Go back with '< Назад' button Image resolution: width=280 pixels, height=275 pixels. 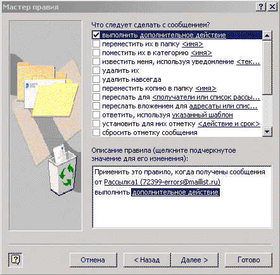(x=147, y=260)
